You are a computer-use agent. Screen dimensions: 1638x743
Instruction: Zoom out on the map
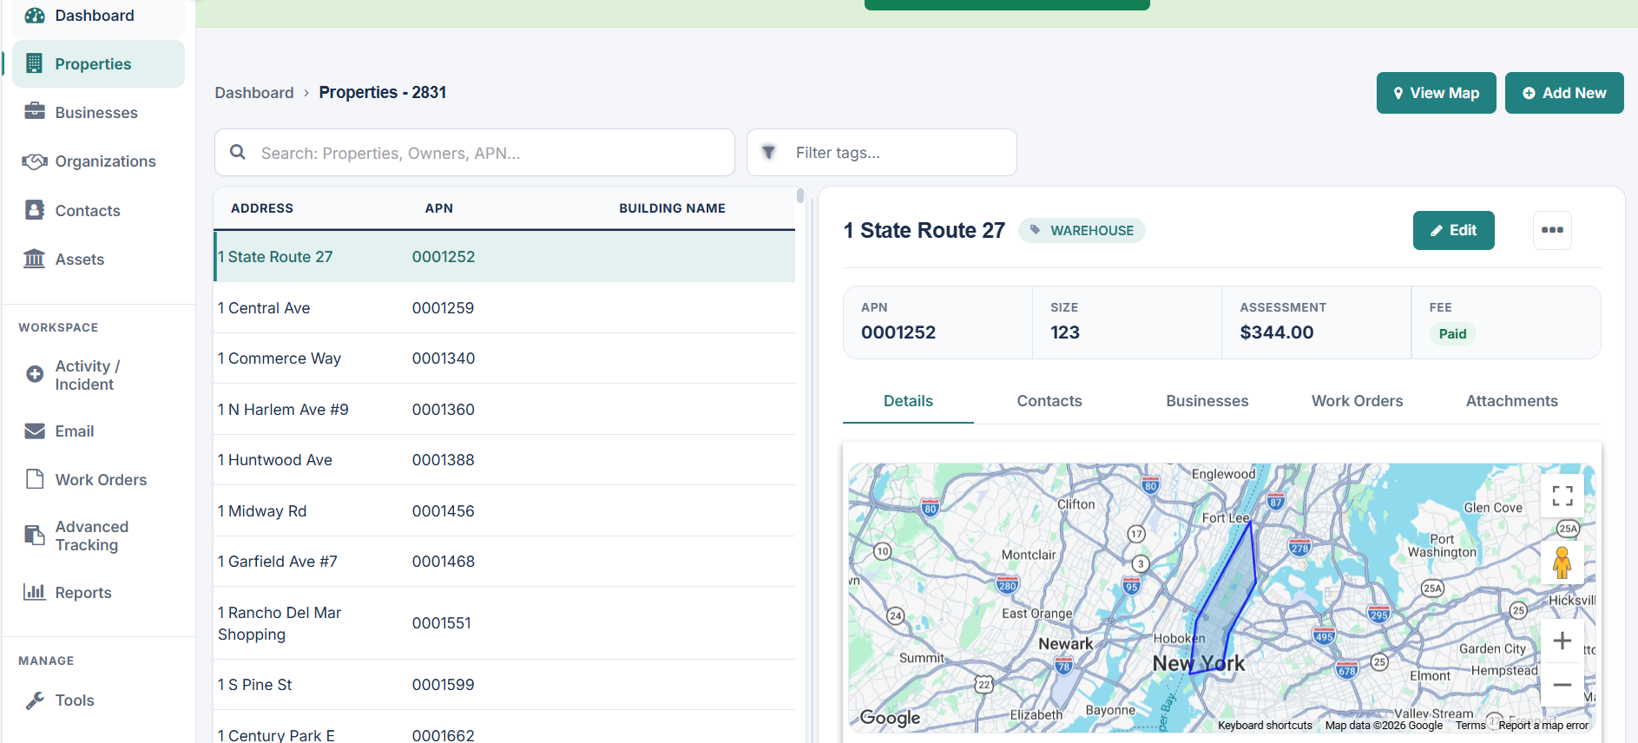(1562, 684)
